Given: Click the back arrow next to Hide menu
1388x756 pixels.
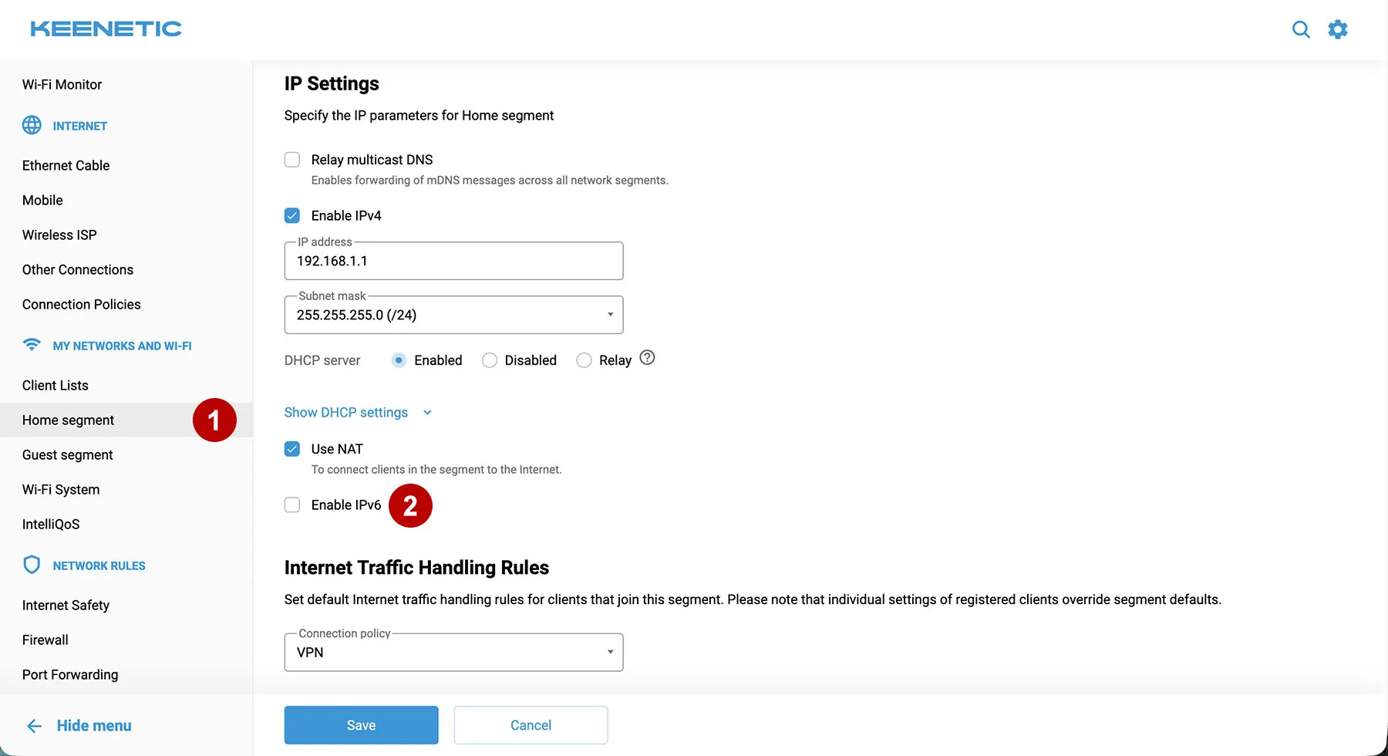Looking at the screenshot, I should point(34,725).
